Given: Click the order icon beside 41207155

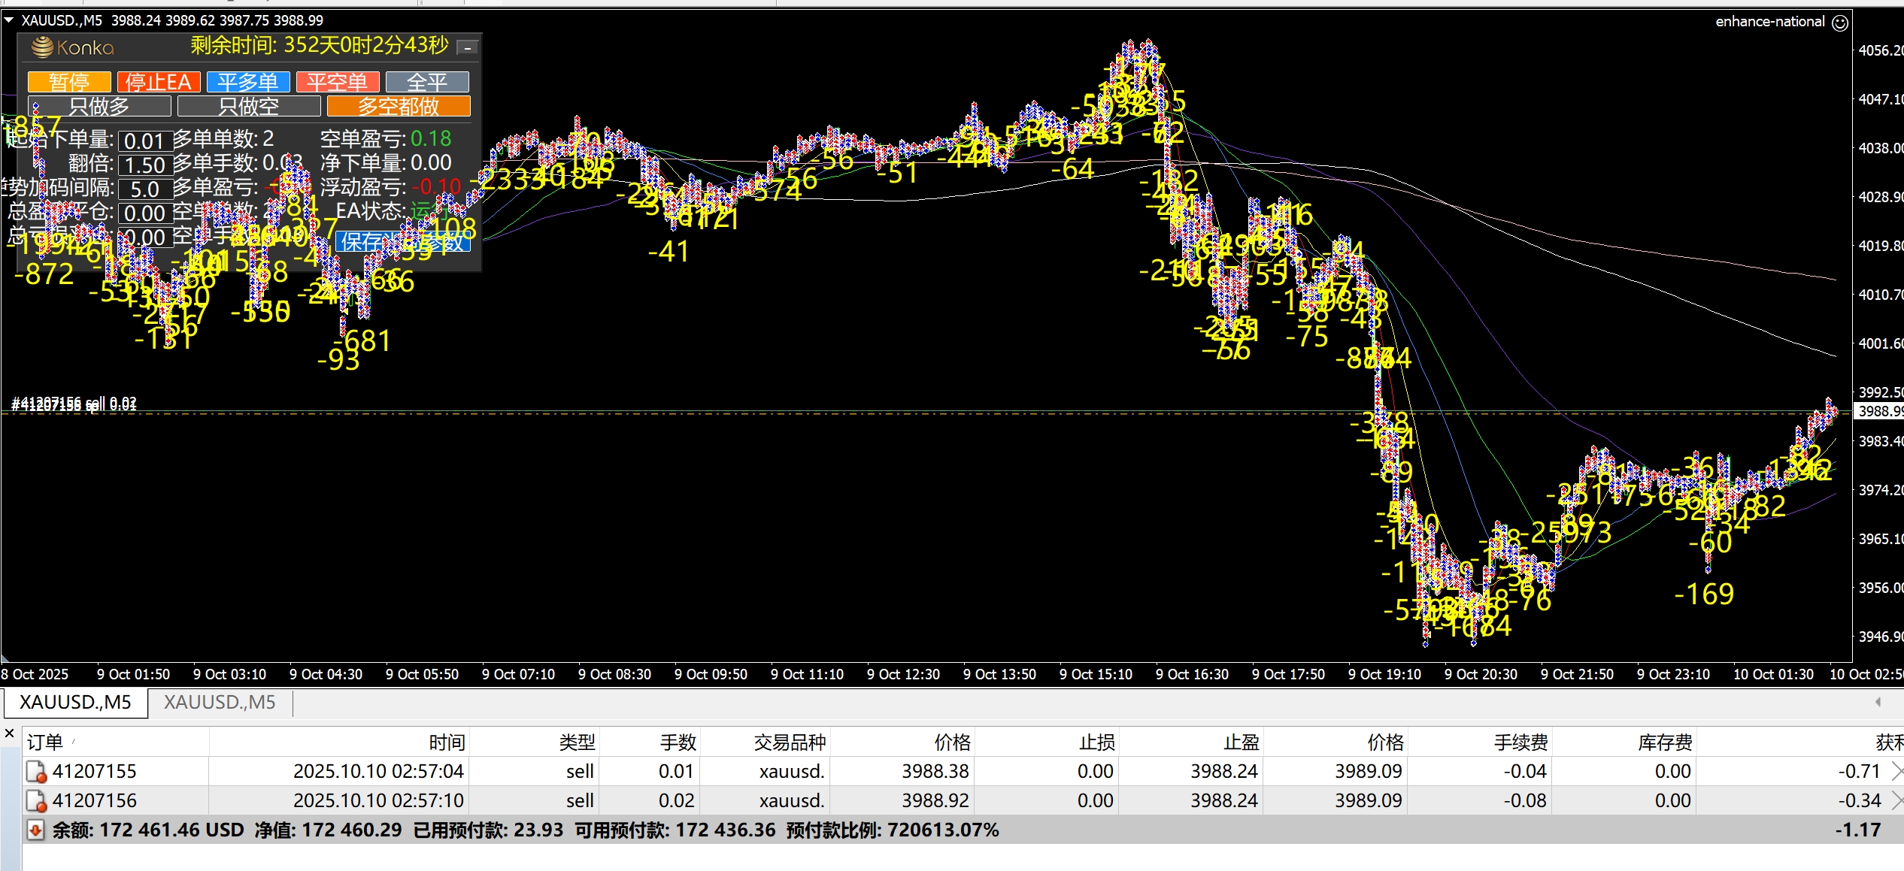Looking at the screenshot, I should (36, 772).
